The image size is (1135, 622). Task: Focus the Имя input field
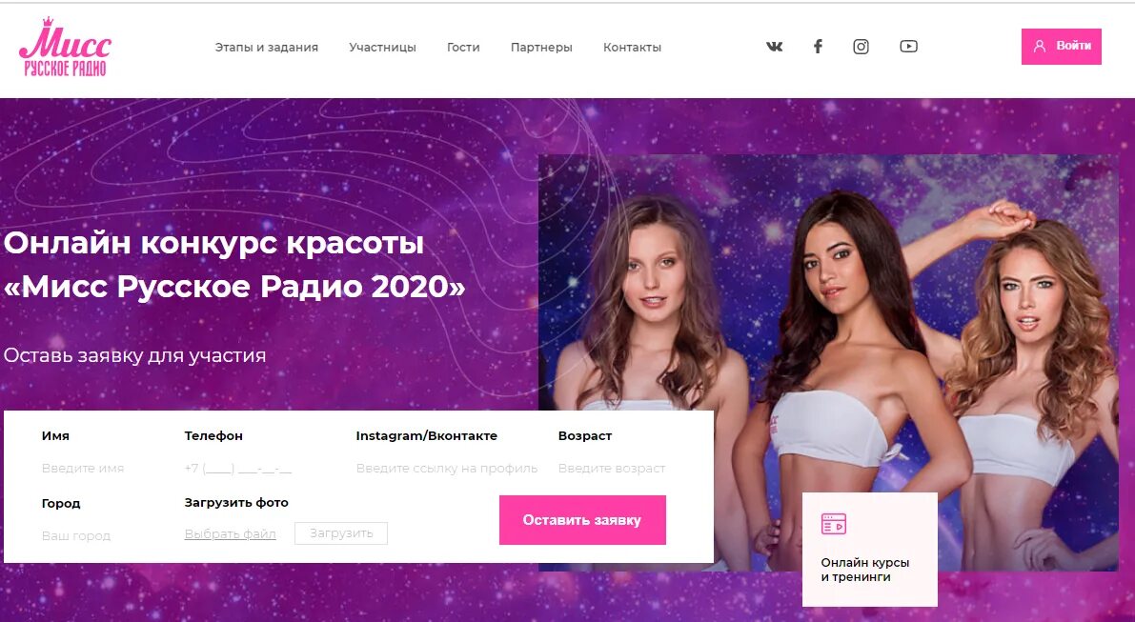point(101,468)
